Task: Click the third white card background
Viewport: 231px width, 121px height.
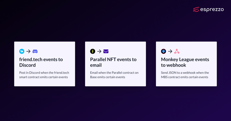Action: 186,83
